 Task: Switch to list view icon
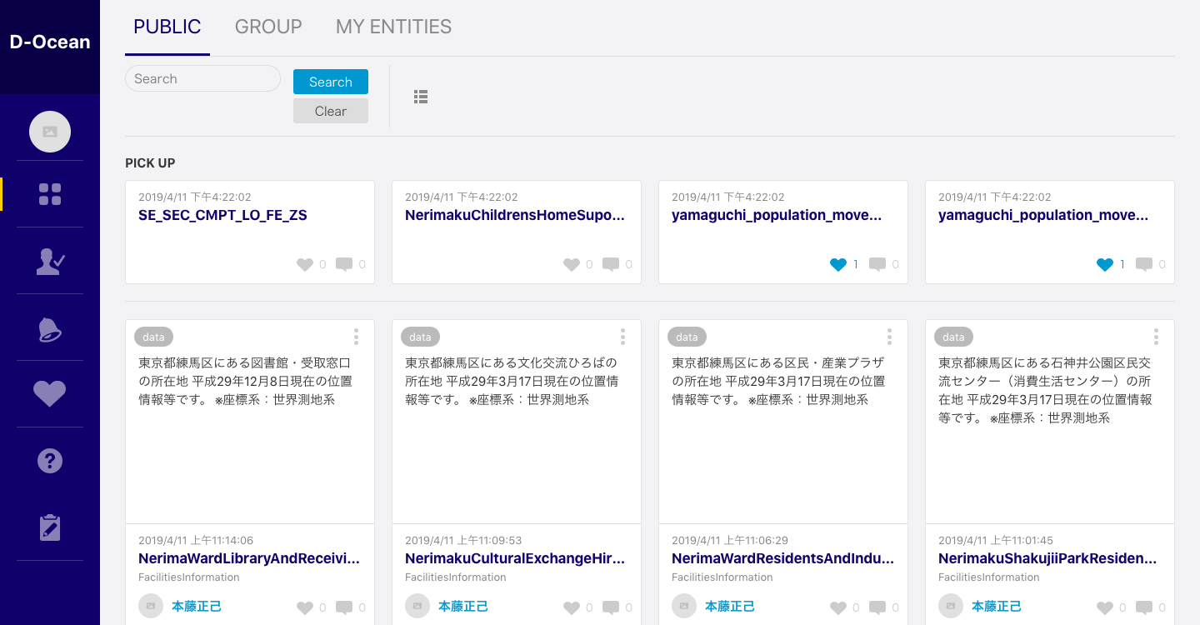[x=421, y=97]
